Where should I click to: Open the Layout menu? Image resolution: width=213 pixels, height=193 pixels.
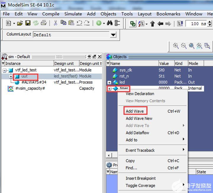click(145, 14)
